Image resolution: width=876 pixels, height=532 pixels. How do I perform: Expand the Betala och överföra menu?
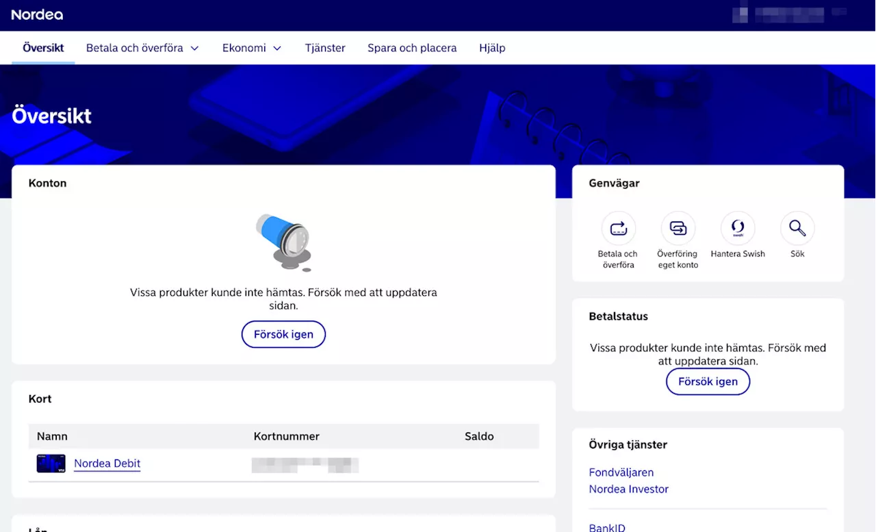click(x=142, y=48)
